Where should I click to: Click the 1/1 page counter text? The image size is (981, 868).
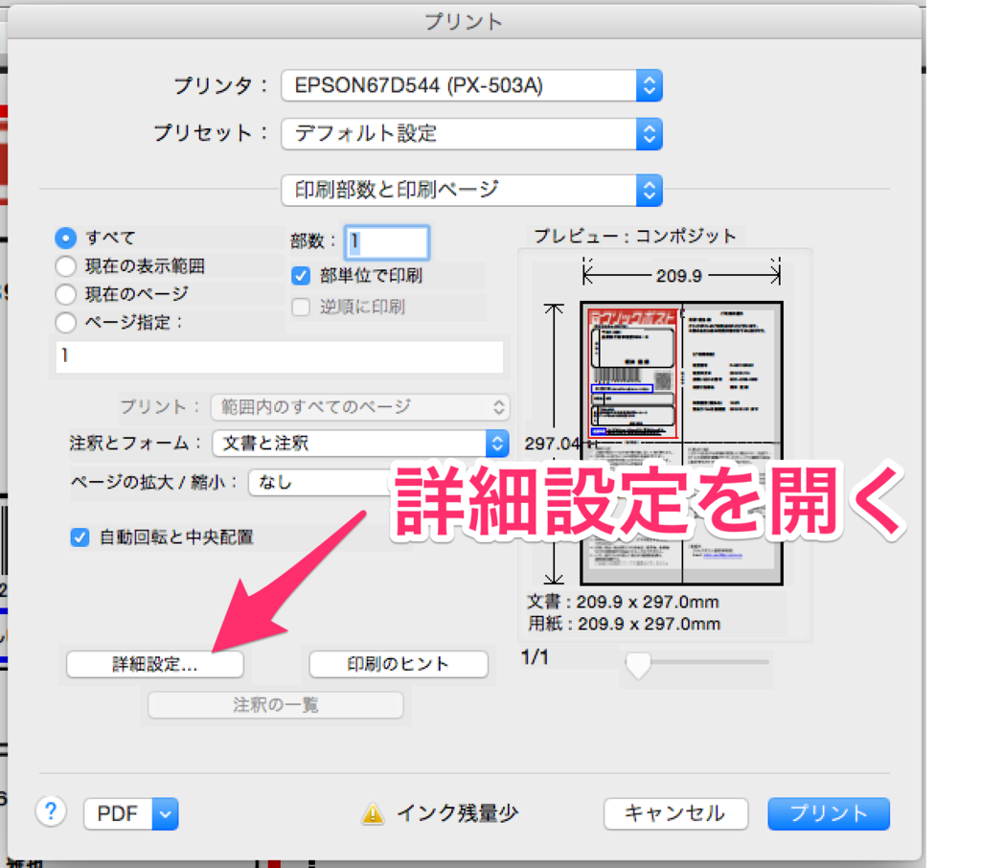click(x=535, y=657)
